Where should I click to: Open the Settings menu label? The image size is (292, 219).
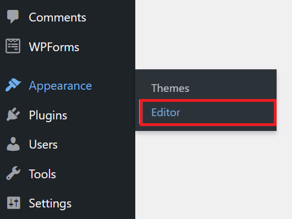(50, 204)
